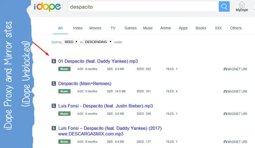The width and height of the screenshot is (255, 148).
Task: Click 'AGE: 9 months' text
Action: pos(87,141)
